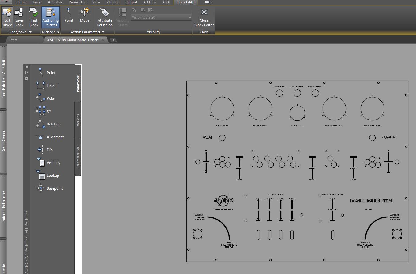Viewport: 416px width, 274px height.
Task: Open the Attribute Definition tool
Action: pos(105,17)
